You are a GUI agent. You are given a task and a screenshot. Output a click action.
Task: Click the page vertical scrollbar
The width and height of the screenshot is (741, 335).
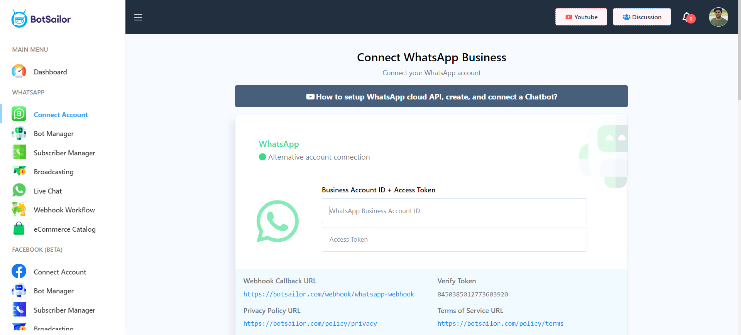pyautogui.click(x=739, y=50)
